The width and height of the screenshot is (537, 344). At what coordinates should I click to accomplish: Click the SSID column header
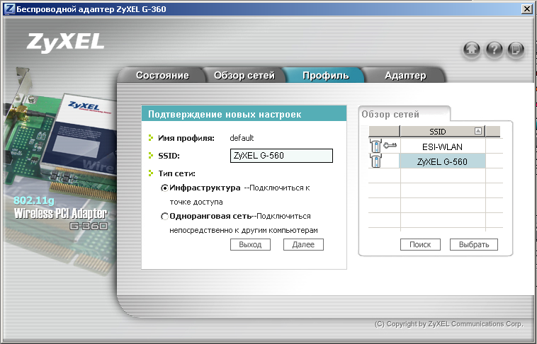443,132
